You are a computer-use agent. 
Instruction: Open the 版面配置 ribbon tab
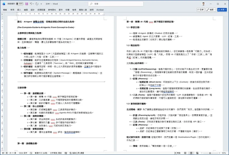click(x=41, y=10)
